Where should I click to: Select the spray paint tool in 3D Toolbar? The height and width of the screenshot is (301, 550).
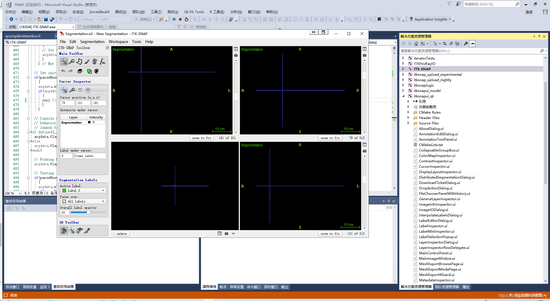79,231
